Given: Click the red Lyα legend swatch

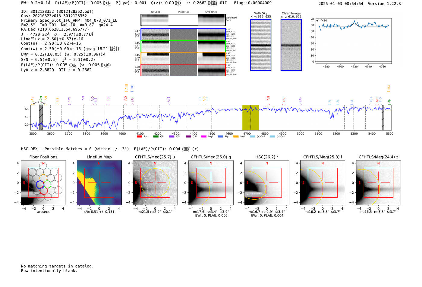Looking at the screenshot, I should 140,136.
